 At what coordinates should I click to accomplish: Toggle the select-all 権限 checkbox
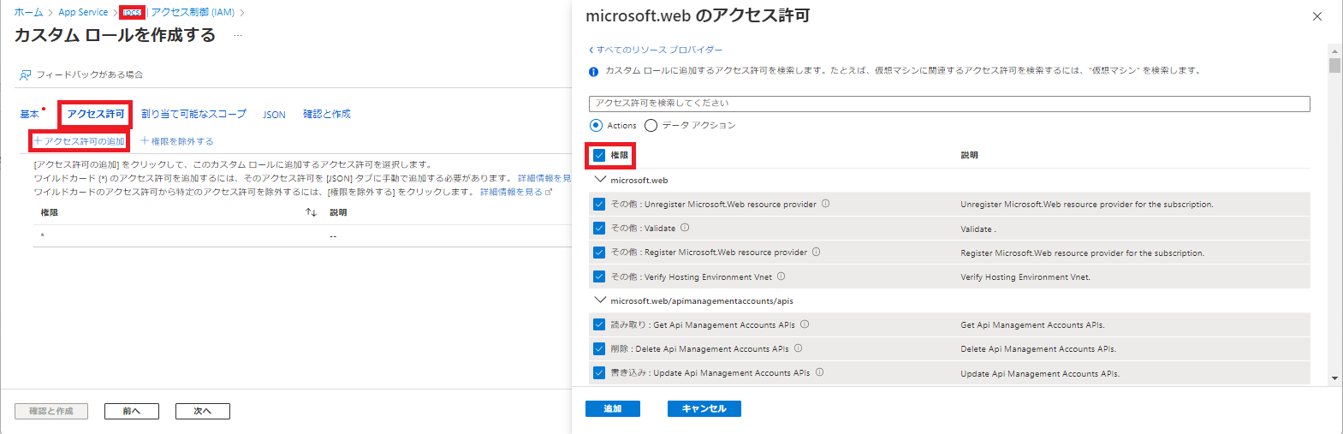click(599, 155)
